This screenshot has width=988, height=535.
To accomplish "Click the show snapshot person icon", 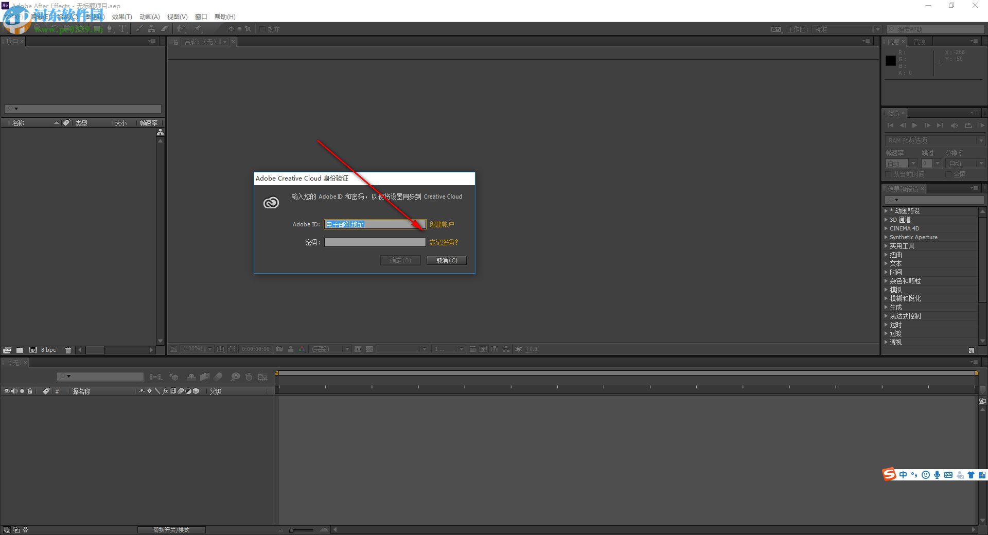I will [x=291, y=349].
